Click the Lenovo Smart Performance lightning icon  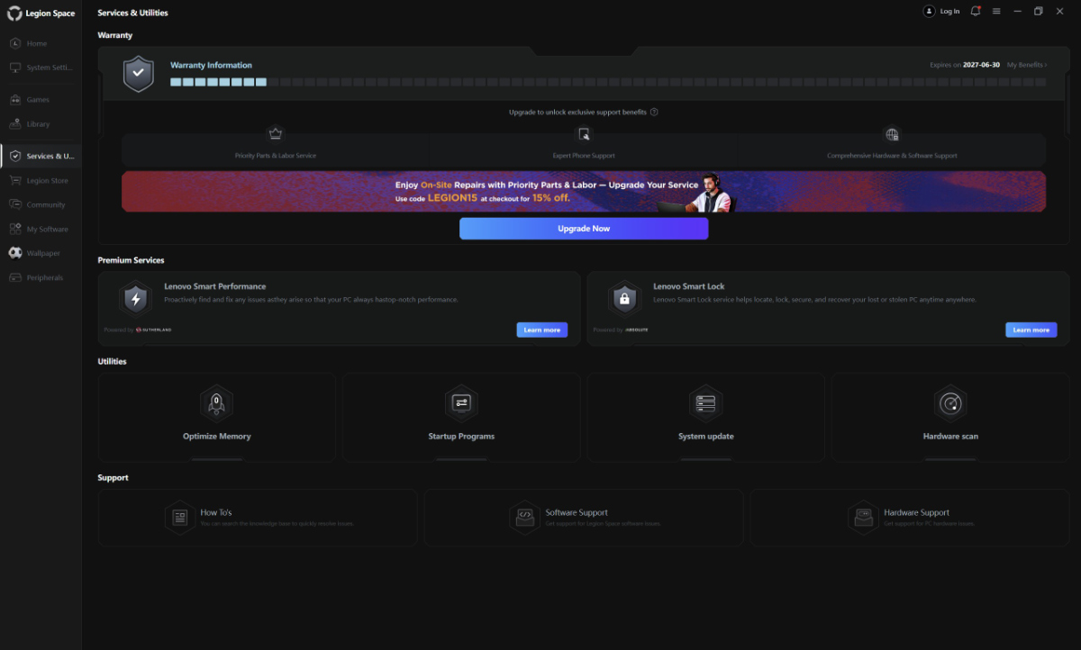coord(136,299)
